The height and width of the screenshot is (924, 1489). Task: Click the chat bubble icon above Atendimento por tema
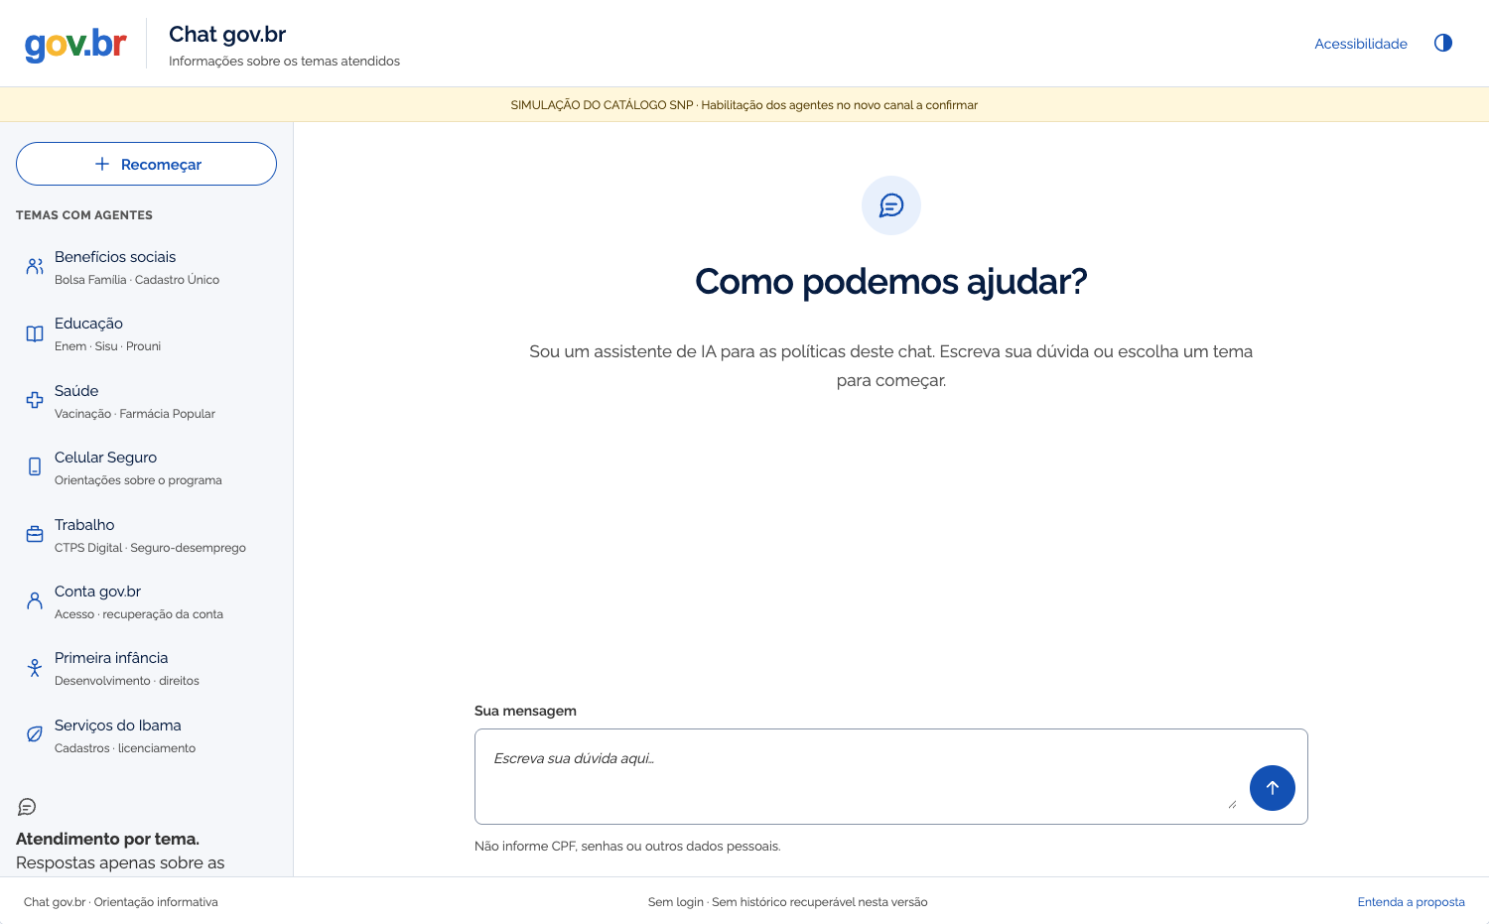coord(28,807)
